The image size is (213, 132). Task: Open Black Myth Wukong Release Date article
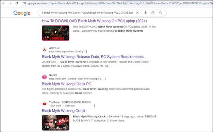(x=95, y=57)
